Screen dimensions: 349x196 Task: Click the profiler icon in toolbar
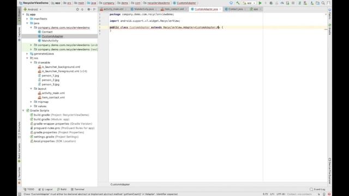[x=282, y=3]
